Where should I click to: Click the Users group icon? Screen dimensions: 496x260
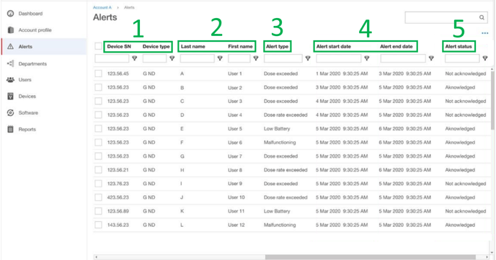point(10,80)
